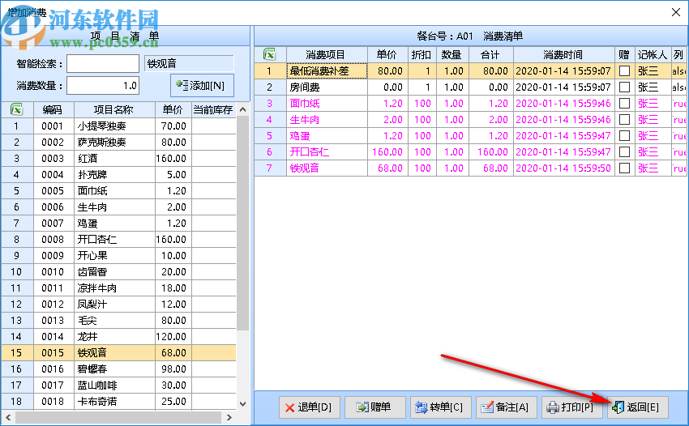Toggle gift checkbox for 开口杏仁 consumption row
This screenshot has height=426, width=689.
coord(624,152)
